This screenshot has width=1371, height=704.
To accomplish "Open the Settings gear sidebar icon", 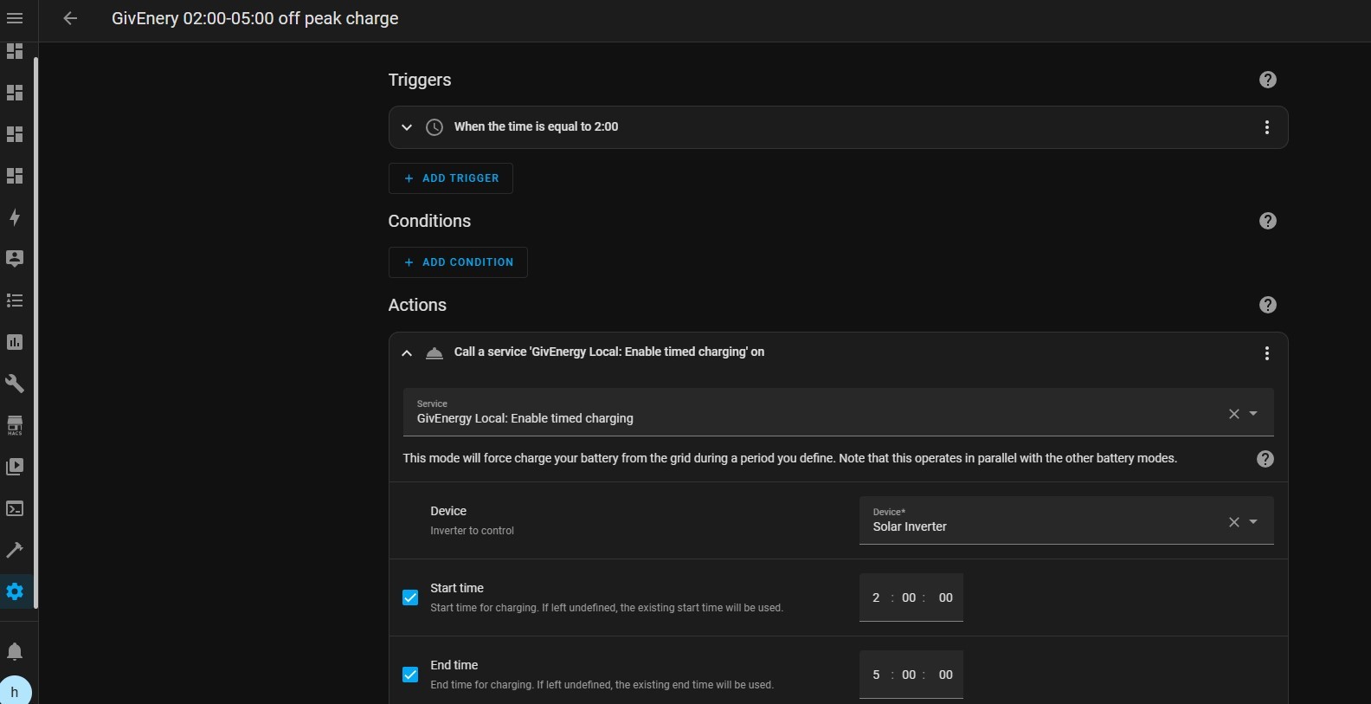I will pos(15,591).
